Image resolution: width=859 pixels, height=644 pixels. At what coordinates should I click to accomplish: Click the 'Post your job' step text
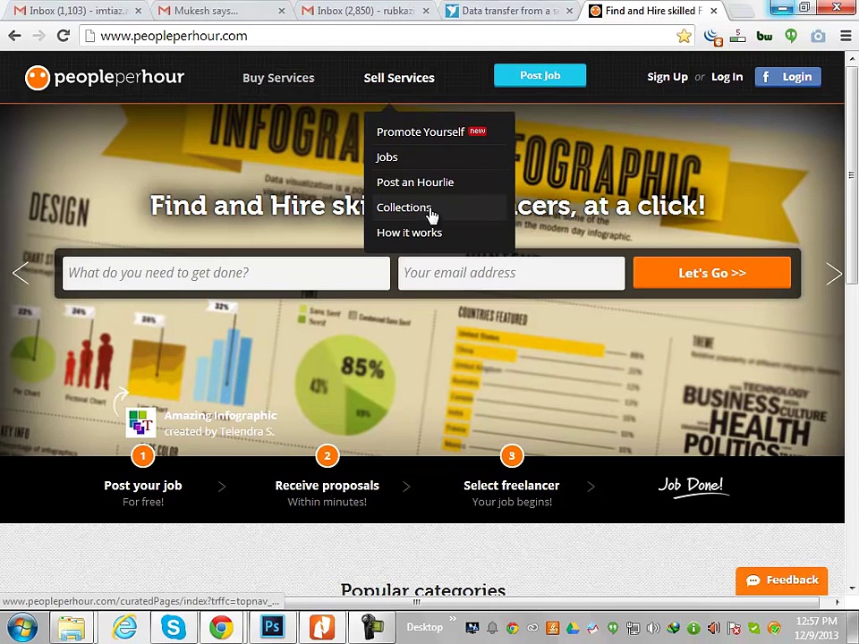[x=143, y=486]
